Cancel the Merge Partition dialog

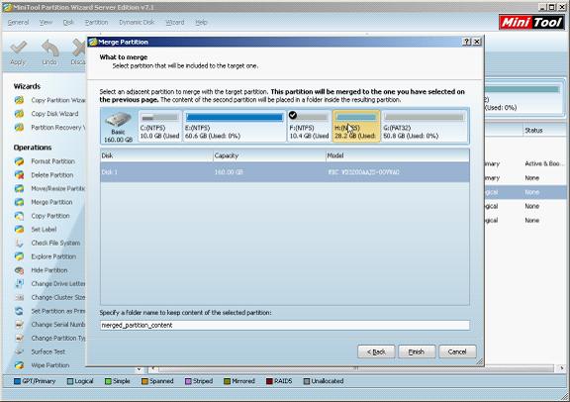457,352
